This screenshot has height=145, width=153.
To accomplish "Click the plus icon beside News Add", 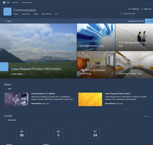I will 6,89.
